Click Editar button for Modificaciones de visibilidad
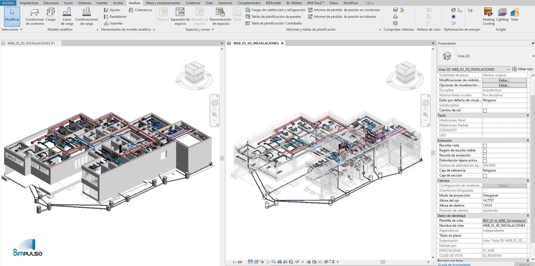This screenshot has height=266, width=535. (x=504, y=80)
